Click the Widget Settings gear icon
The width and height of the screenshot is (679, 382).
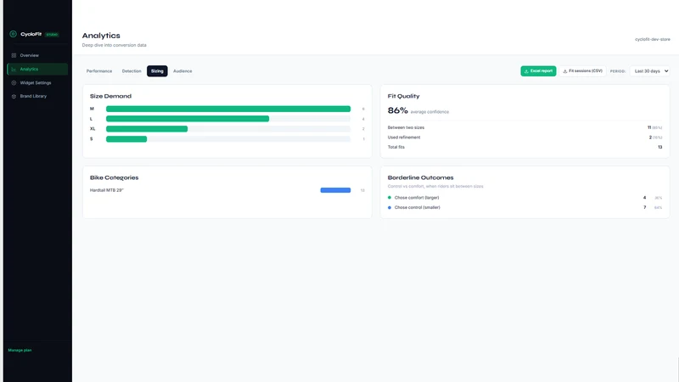(14, 82)
